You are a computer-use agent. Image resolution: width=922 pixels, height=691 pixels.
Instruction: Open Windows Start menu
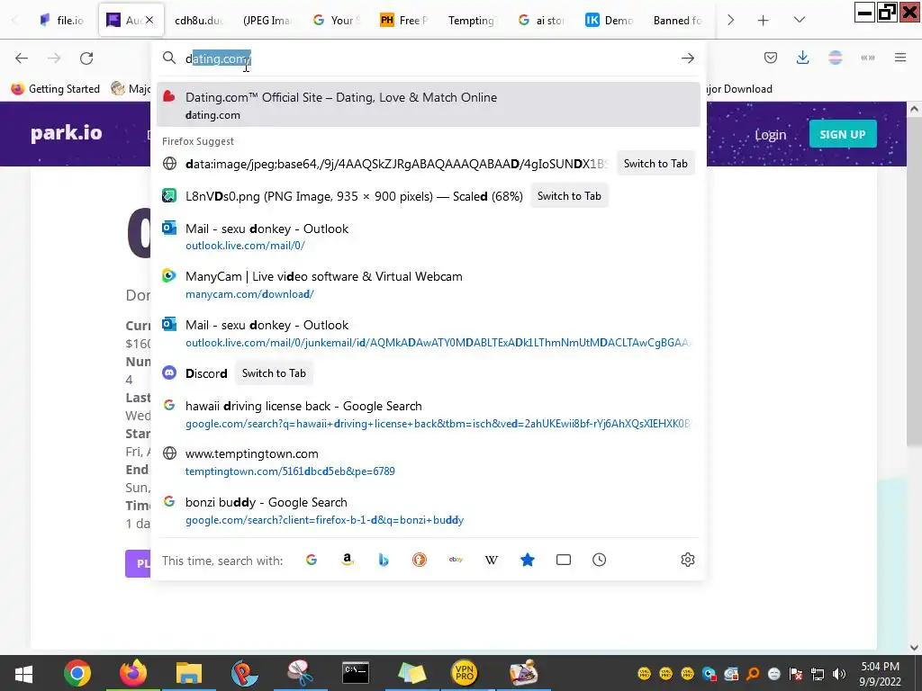click(x=23, y=673)
